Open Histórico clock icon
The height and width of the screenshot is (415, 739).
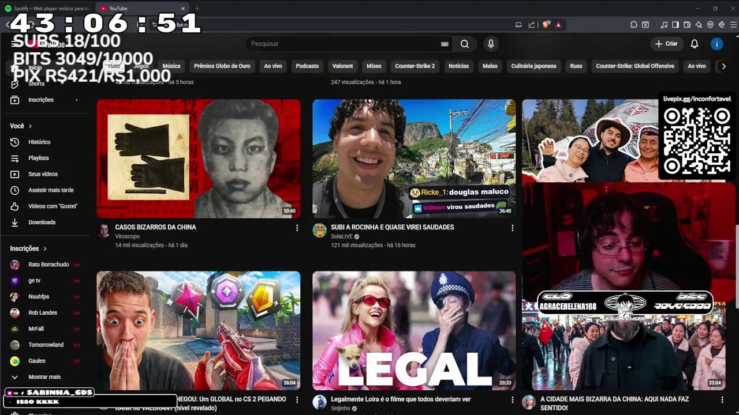[x=15, y=142]
